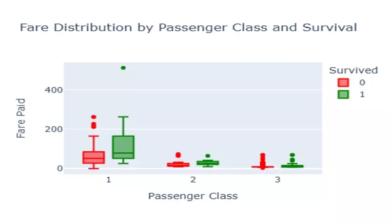This screenshot has width=390, height=224.
Task: Pick the red box for class 3
Action: (x=263, y=167)
